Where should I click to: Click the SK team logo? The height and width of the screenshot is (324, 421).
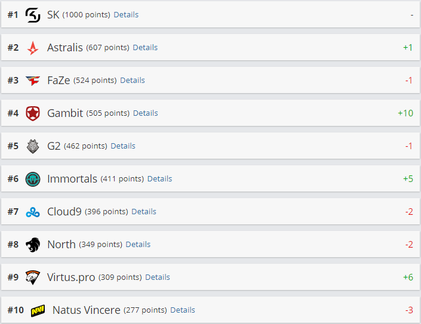coord(33,15)
